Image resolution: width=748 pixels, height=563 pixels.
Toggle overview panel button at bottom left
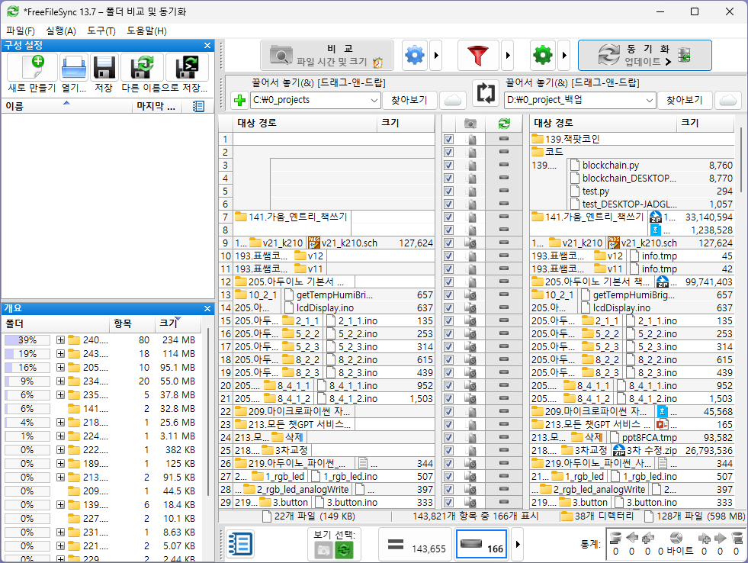coord(239,544)
